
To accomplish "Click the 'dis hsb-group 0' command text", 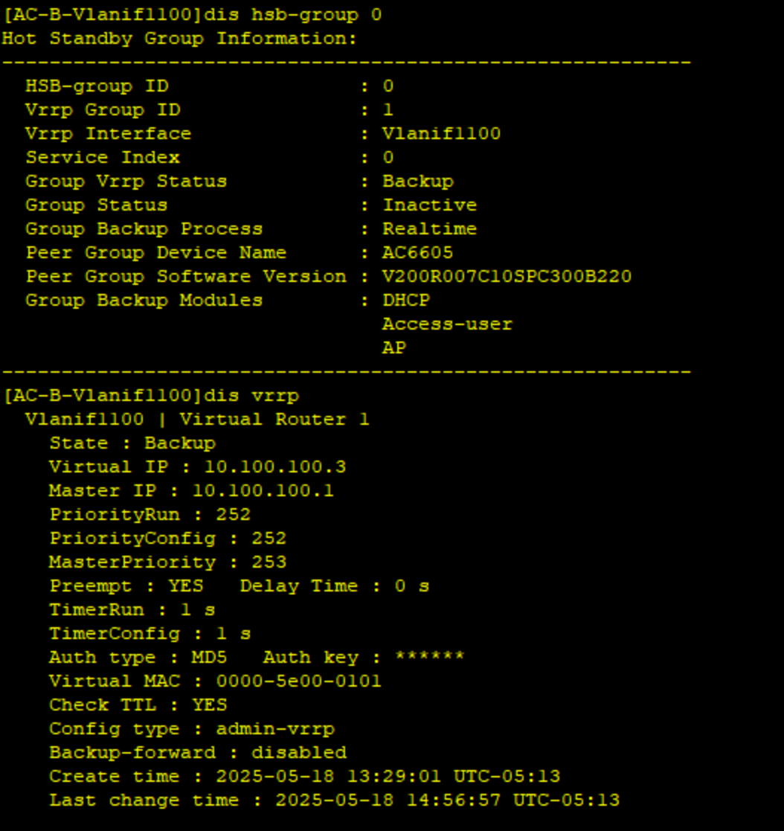I will click(293, 16).
